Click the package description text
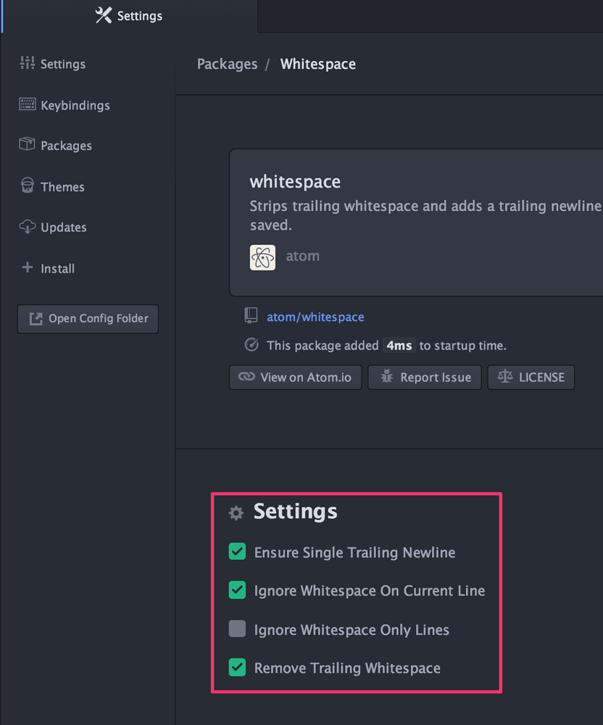The image size is (603, 725). point(425,215)
